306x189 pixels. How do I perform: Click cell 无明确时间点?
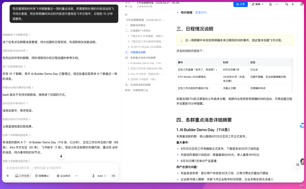click(271, 88)
